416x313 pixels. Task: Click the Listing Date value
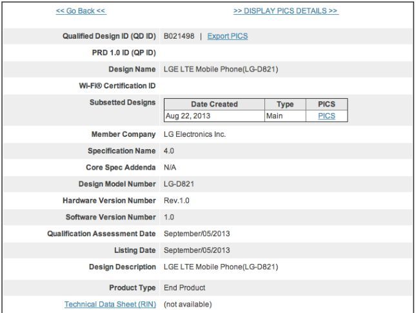pyautogui.click(x=197, y=250)
